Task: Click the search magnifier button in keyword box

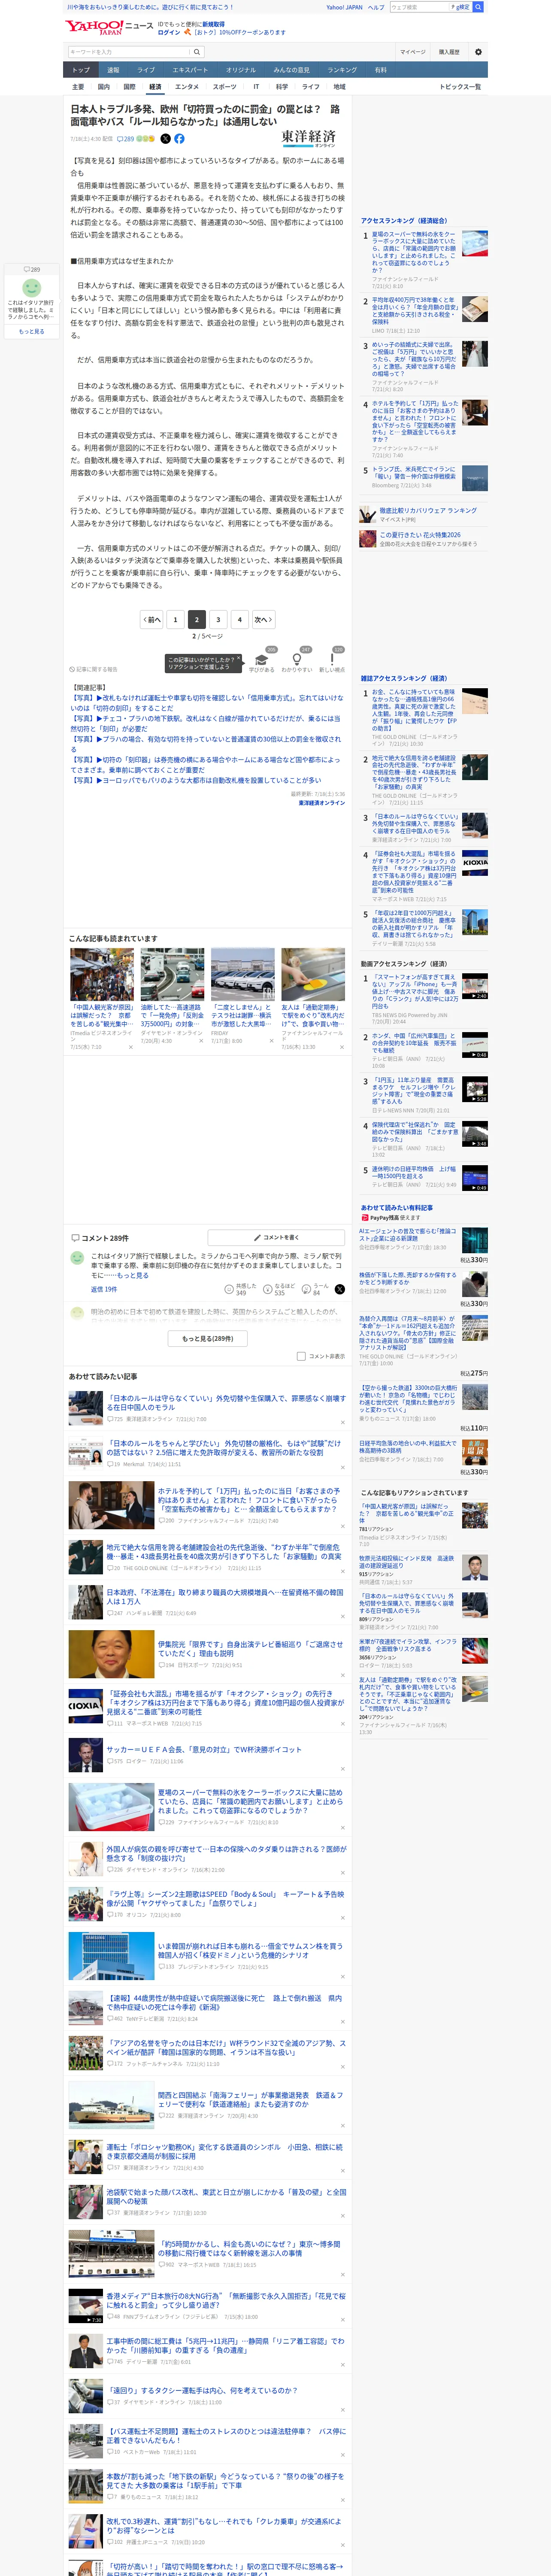Action: point(197,52)
